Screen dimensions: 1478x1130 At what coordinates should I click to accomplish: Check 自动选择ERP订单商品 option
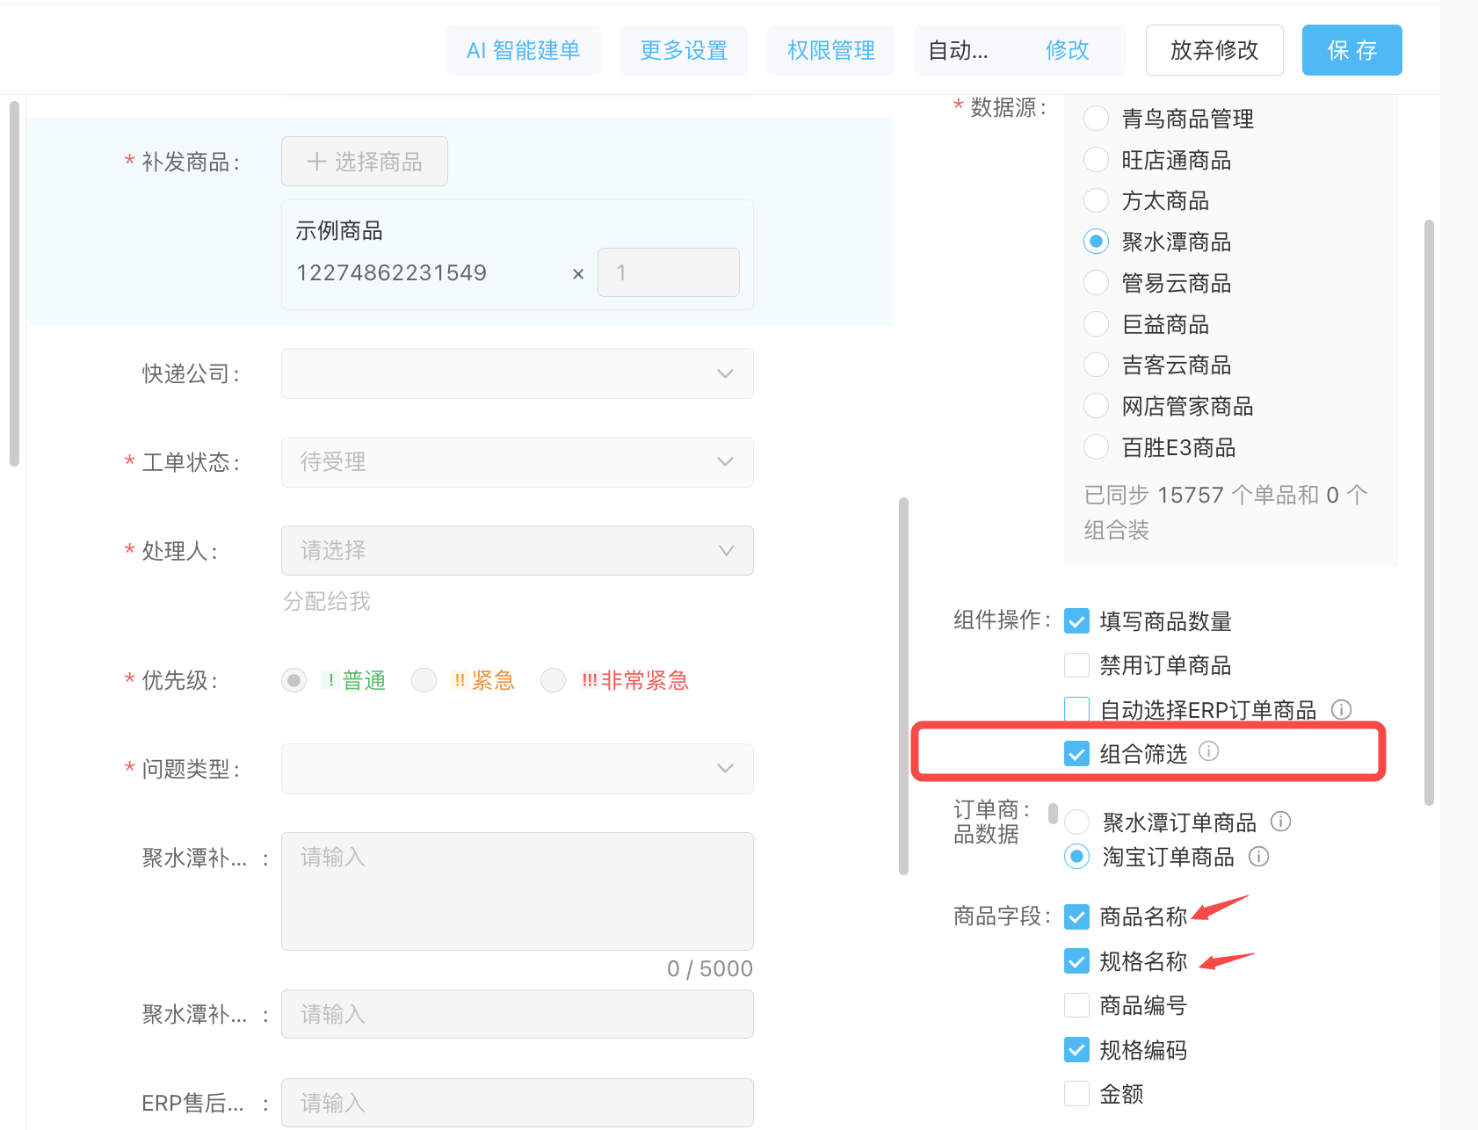(x=1076, y=709)
